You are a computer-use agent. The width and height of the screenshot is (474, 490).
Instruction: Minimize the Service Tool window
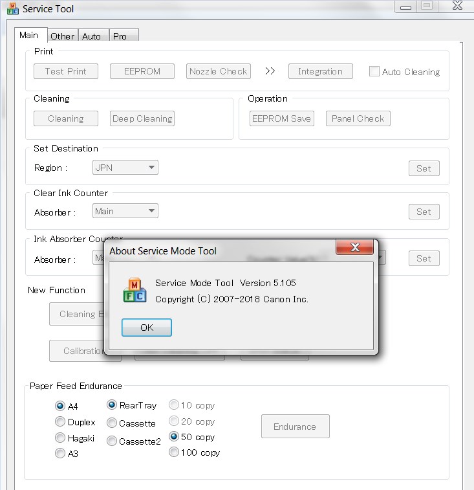[x=405, y=7]
